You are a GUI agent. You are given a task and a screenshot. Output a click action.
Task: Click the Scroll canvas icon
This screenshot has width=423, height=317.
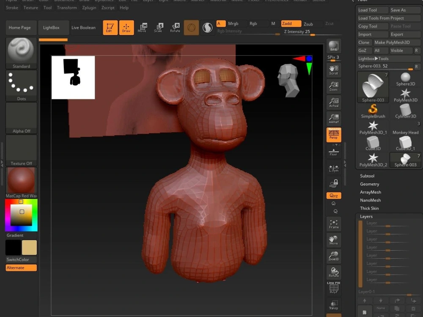[x=334, y=70]
